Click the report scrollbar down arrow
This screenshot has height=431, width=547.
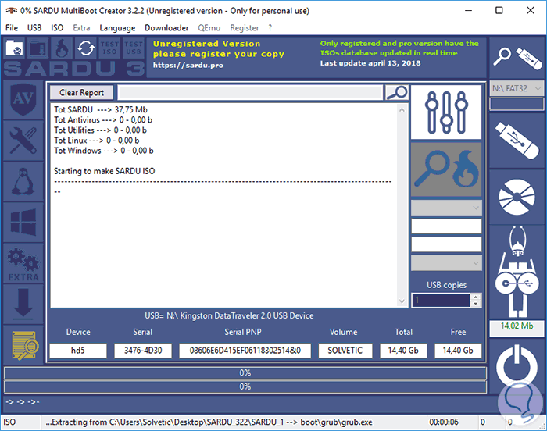(402, 301)
